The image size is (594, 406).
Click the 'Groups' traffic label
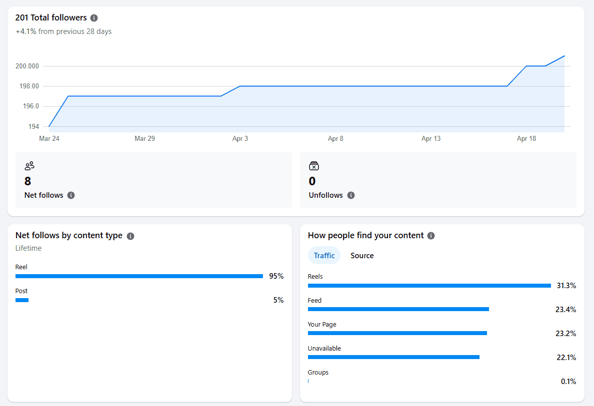(318, 373)
